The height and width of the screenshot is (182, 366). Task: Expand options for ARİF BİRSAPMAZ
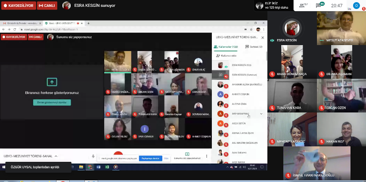(261, 114)
